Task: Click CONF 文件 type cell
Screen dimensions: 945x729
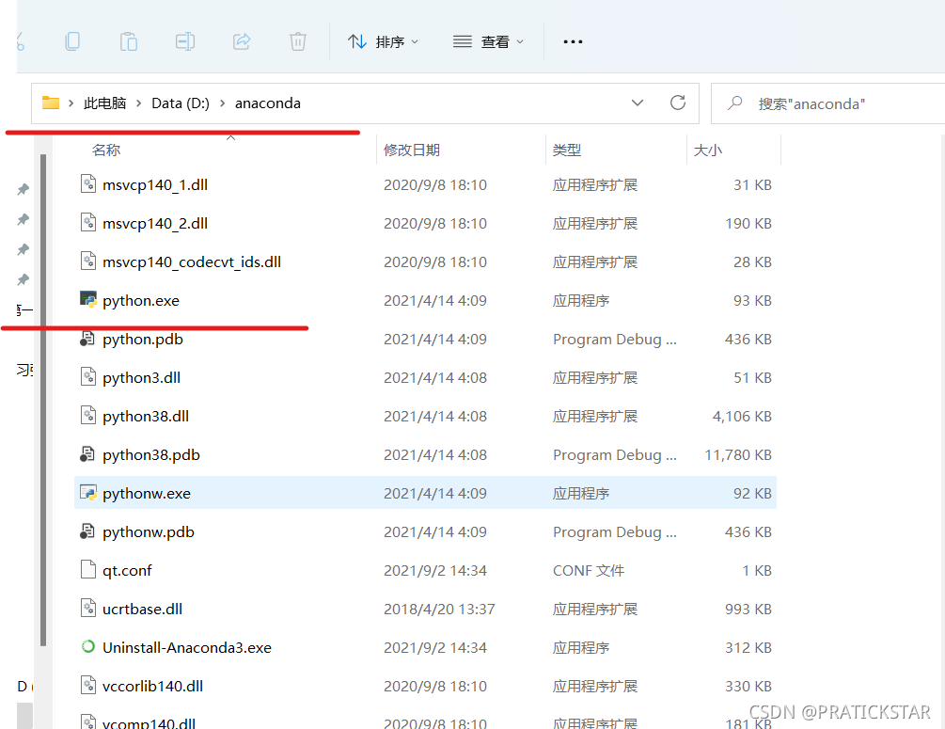Action: tap(589, 571)
